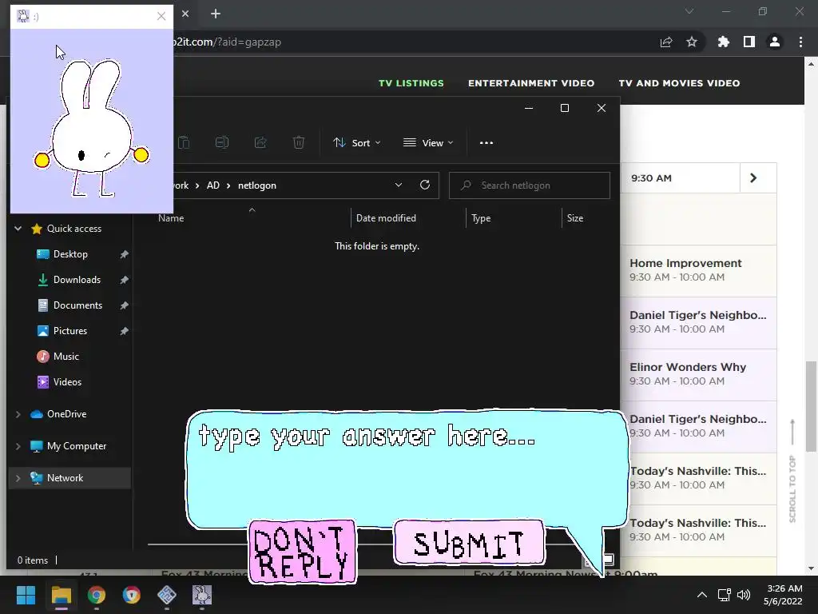This screenshot has height=614, width=818.
Task: Expand the Network tree node
Action: (18, 478)
